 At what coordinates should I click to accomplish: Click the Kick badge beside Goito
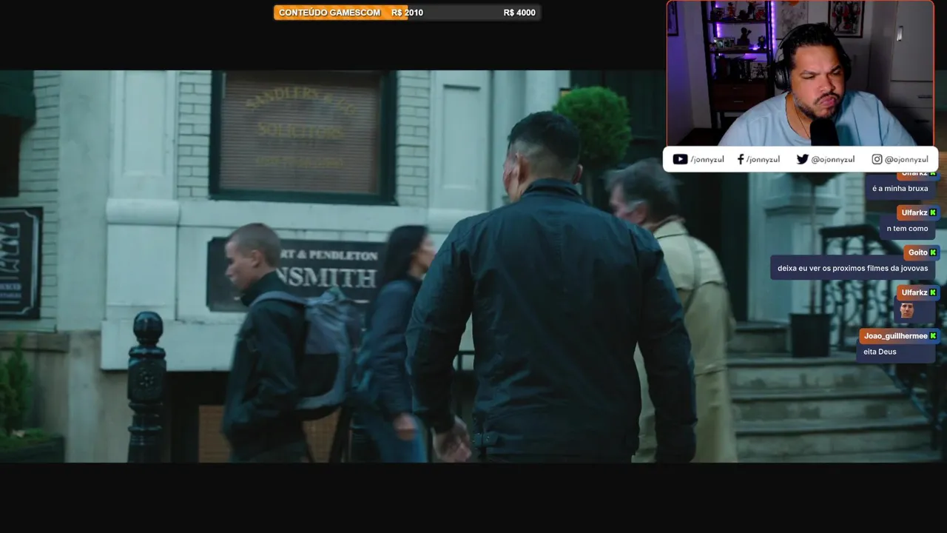(x=933, y=252)
